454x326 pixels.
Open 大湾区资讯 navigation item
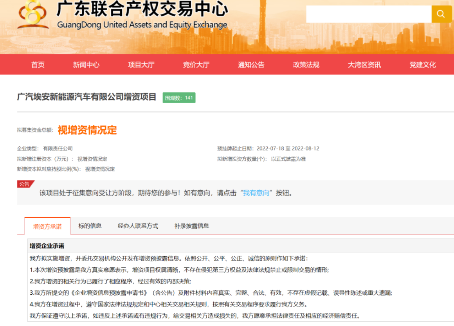pyautogui.click(x=364, y=65)
